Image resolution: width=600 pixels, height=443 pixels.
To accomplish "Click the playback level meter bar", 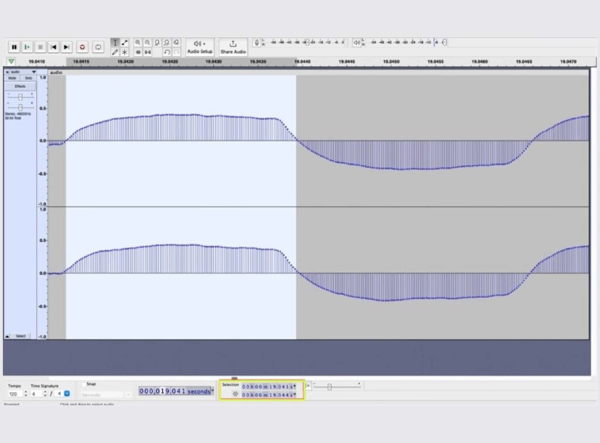I will pos(407,42).
